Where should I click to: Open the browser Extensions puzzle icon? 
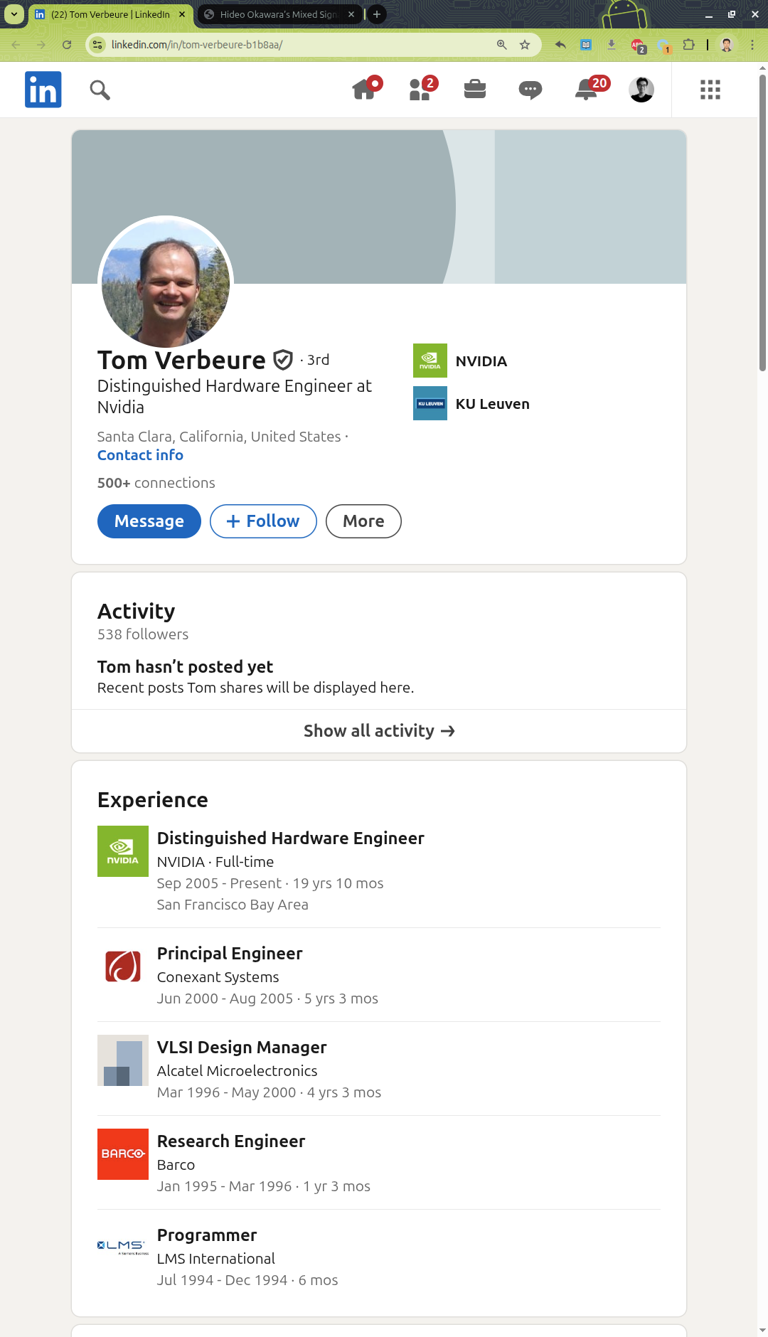click(688, 45)
